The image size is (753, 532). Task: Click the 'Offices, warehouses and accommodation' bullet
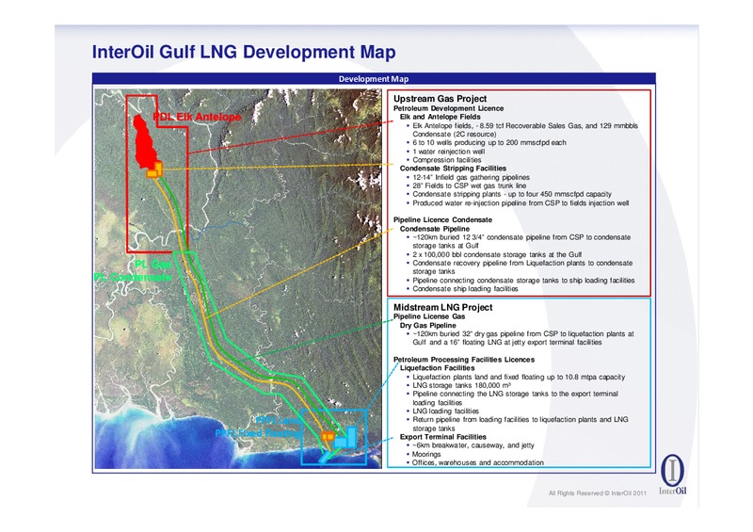pyautogui.click(x=475, y=463)
